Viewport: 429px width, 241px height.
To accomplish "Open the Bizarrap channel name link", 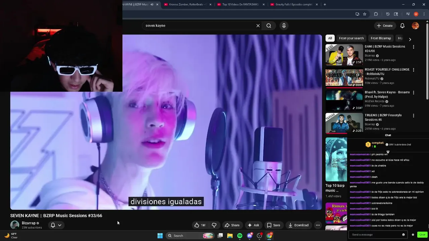I will tap(28, 223).
